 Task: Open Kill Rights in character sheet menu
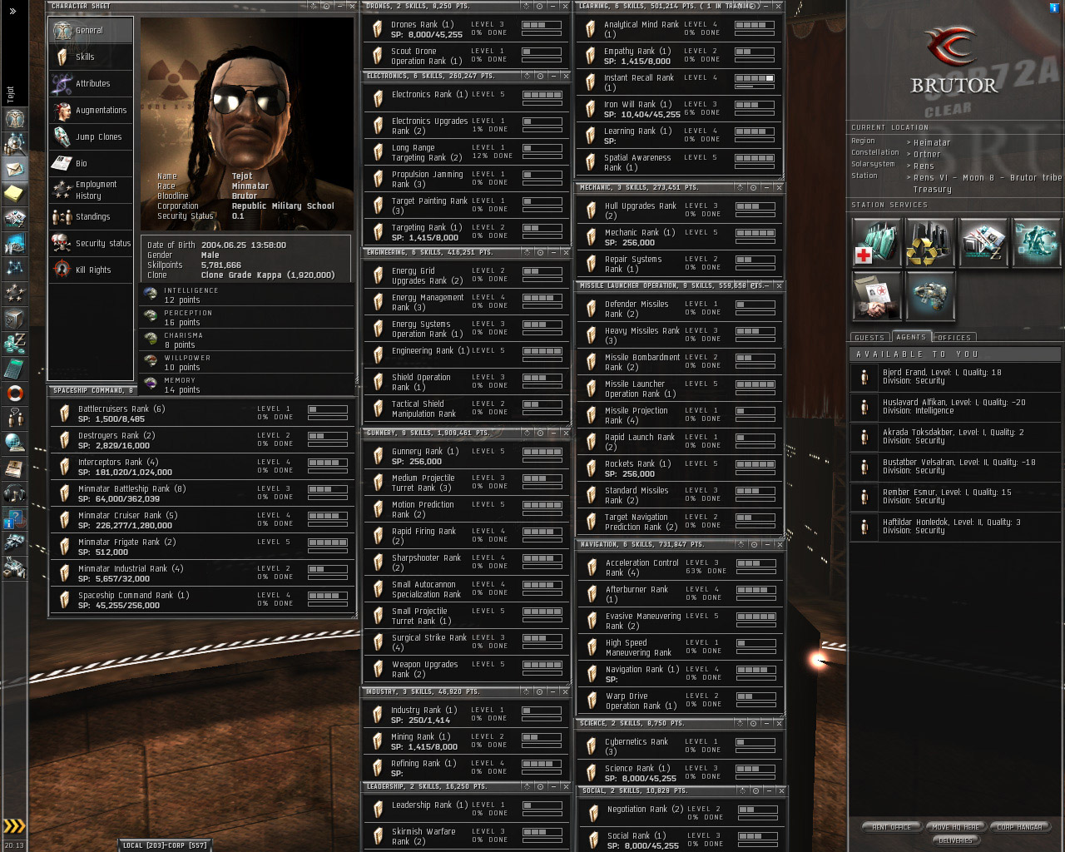pyautogui.click(x=91, y=270)
